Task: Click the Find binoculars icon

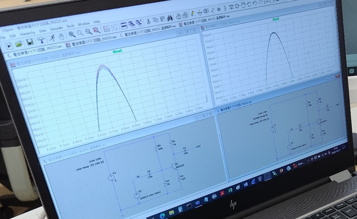Action: [170, 17]
